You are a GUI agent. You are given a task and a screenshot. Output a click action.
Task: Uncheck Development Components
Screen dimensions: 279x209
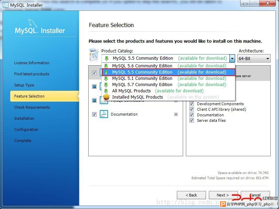192,104
